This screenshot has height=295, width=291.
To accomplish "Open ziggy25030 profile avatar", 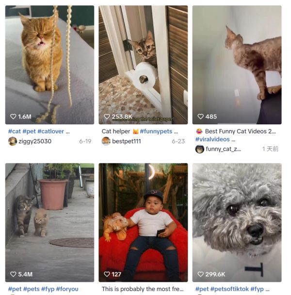I will point(13,141).
